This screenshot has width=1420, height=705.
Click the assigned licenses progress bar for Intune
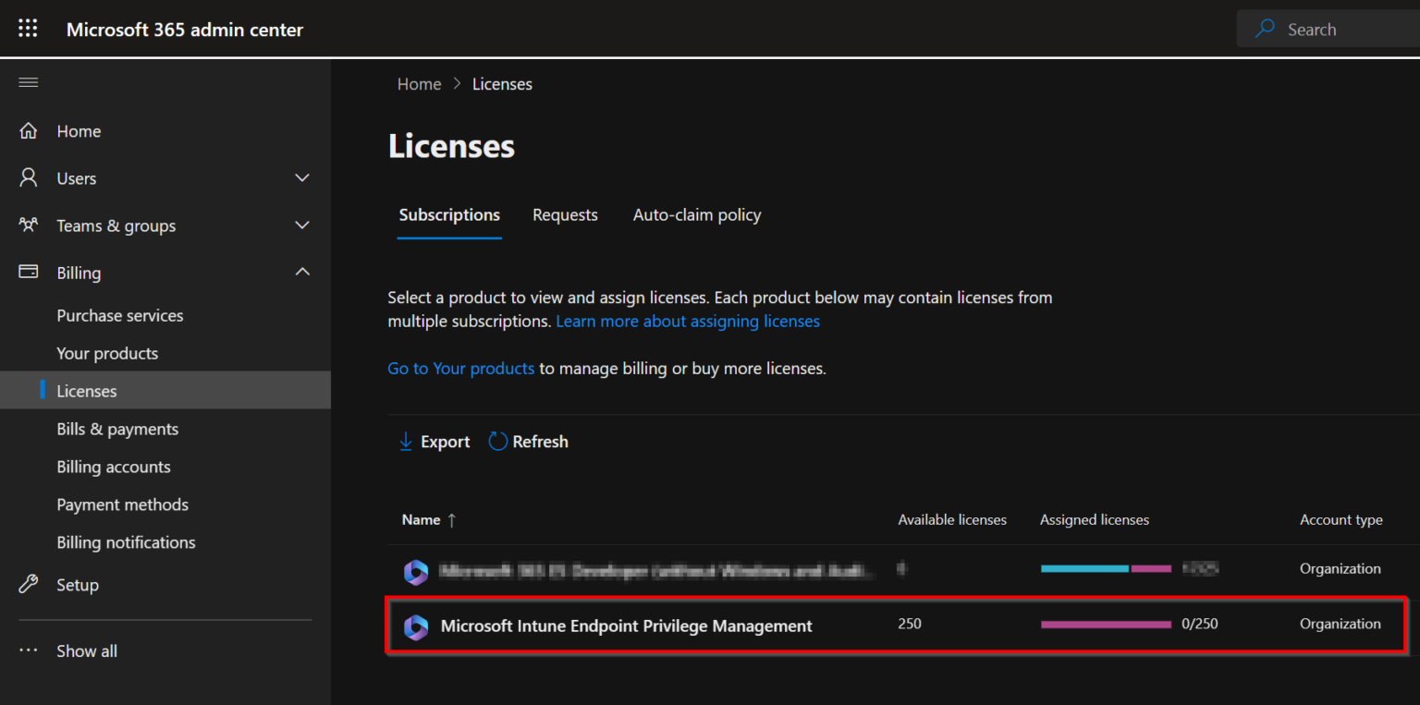point(1106,624)
